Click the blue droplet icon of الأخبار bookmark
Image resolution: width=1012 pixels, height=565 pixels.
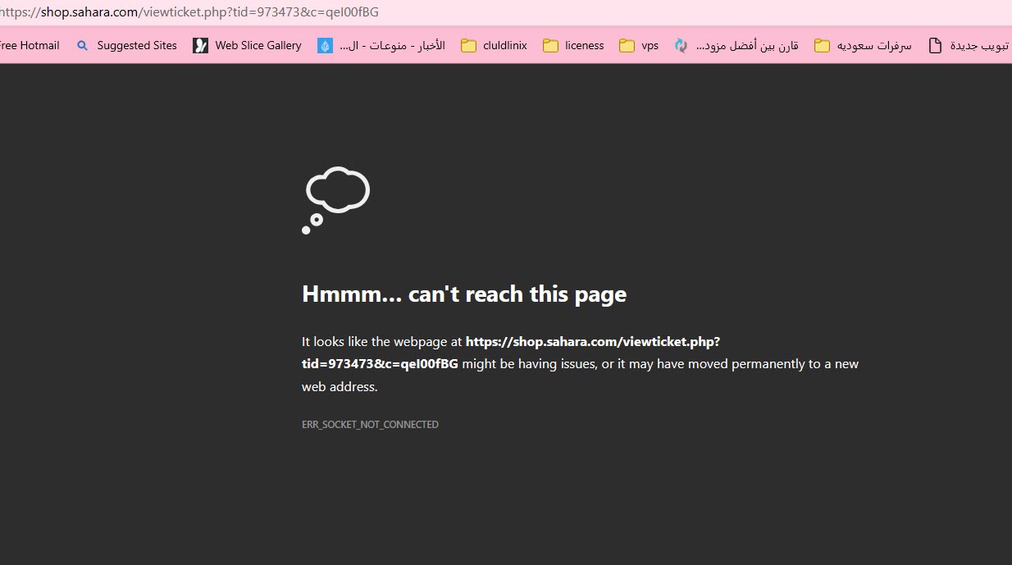pos(326,46)
